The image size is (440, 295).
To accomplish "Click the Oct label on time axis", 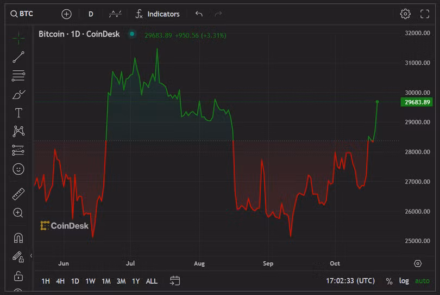I will click(335, 263).
